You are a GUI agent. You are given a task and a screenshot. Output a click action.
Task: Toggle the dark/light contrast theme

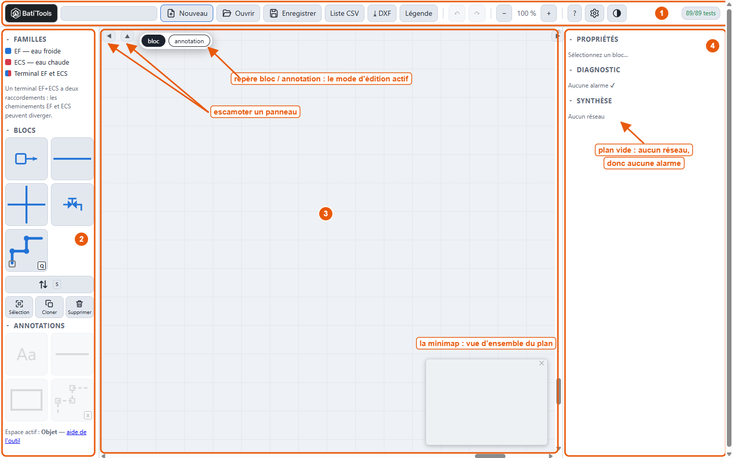(617, 13)
